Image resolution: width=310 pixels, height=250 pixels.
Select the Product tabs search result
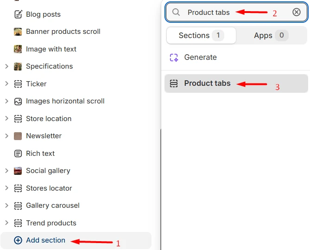236,83
